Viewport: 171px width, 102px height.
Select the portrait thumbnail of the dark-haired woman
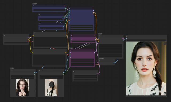click(x=23, y=88)
